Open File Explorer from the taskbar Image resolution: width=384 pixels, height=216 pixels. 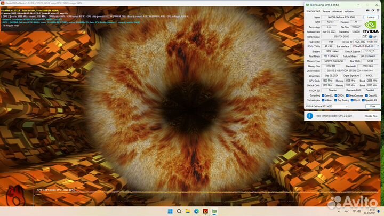tap(188, 211)
